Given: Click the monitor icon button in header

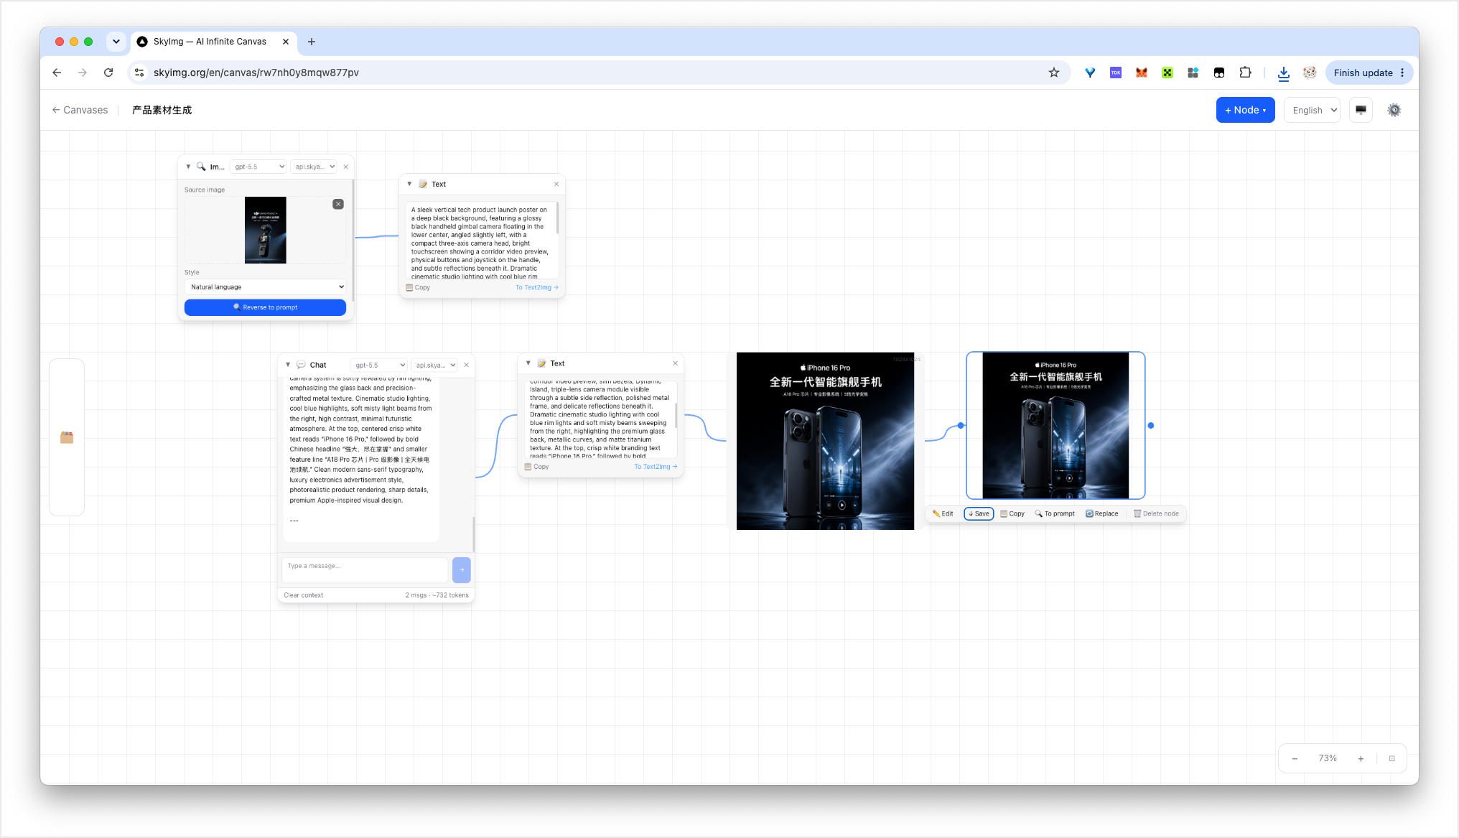Looking at the screenshot, I should pos(1361,110).
